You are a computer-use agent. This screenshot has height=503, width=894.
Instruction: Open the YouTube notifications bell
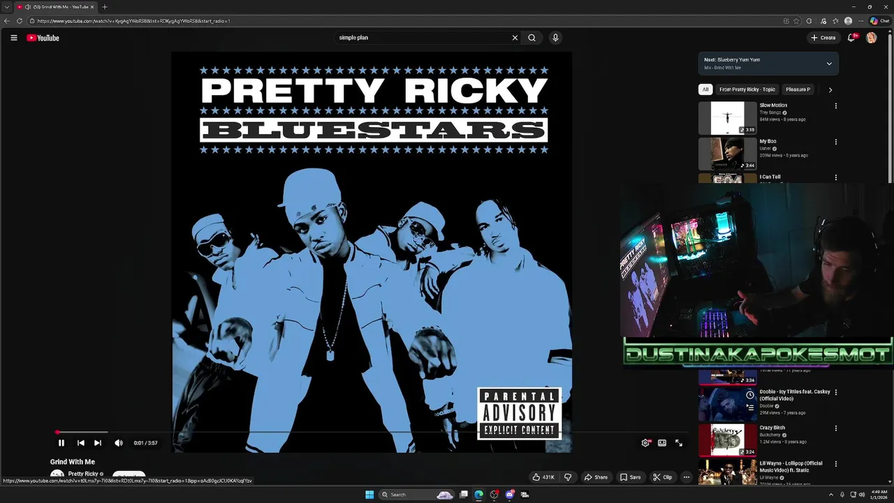tap(851, 38)
